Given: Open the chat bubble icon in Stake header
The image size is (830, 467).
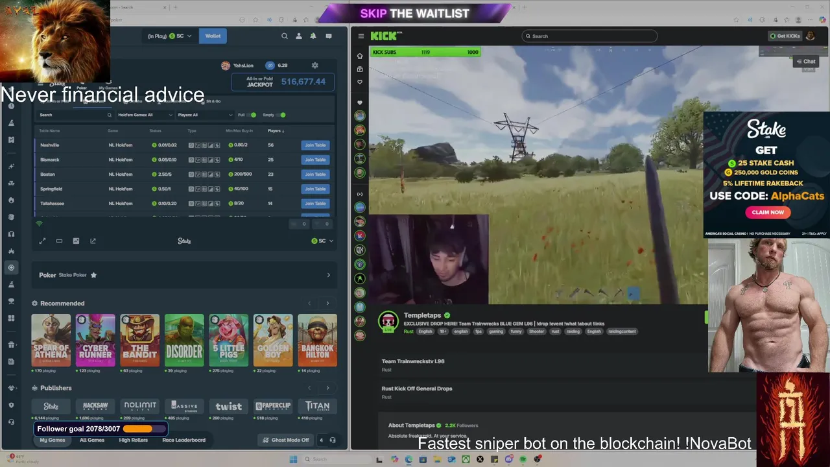Looking at the screenshot, I should 329,36.
